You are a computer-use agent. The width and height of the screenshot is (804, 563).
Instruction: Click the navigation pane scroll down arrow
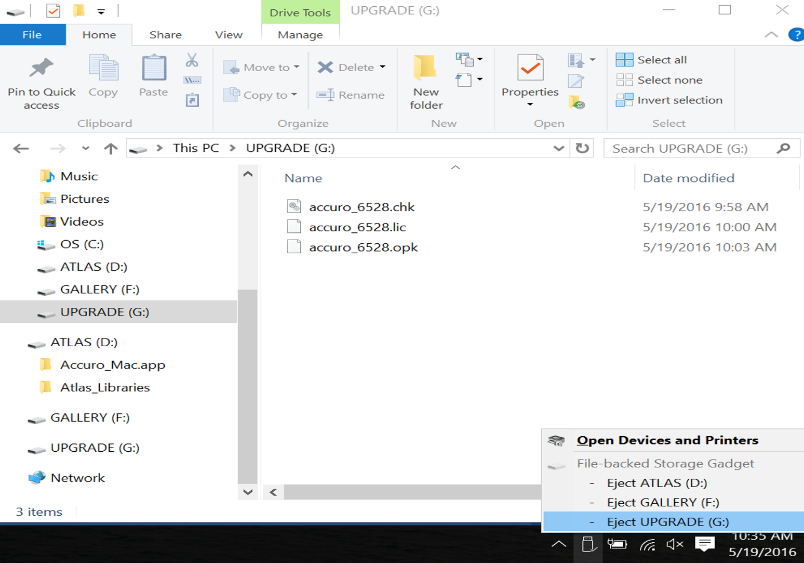tap(248, 492)
